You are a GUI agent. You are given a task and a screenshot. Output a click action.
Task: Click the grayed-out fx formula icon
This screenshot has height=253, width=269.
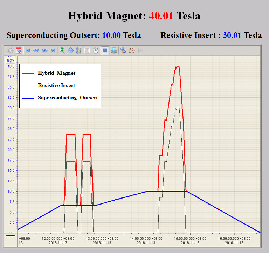tap(140, 51)
